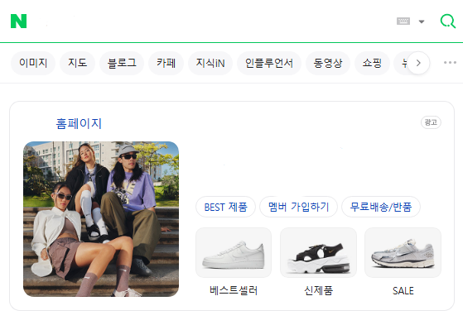Expand the dropdown arrow beside keyboard icon
The height and width of the screenshot is (320, 463).
coord(422,21)
